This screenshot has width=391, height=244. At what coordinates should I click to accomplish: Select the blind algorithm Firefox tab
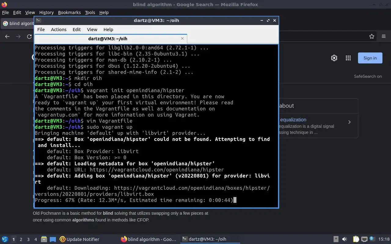tap(18, 23)
